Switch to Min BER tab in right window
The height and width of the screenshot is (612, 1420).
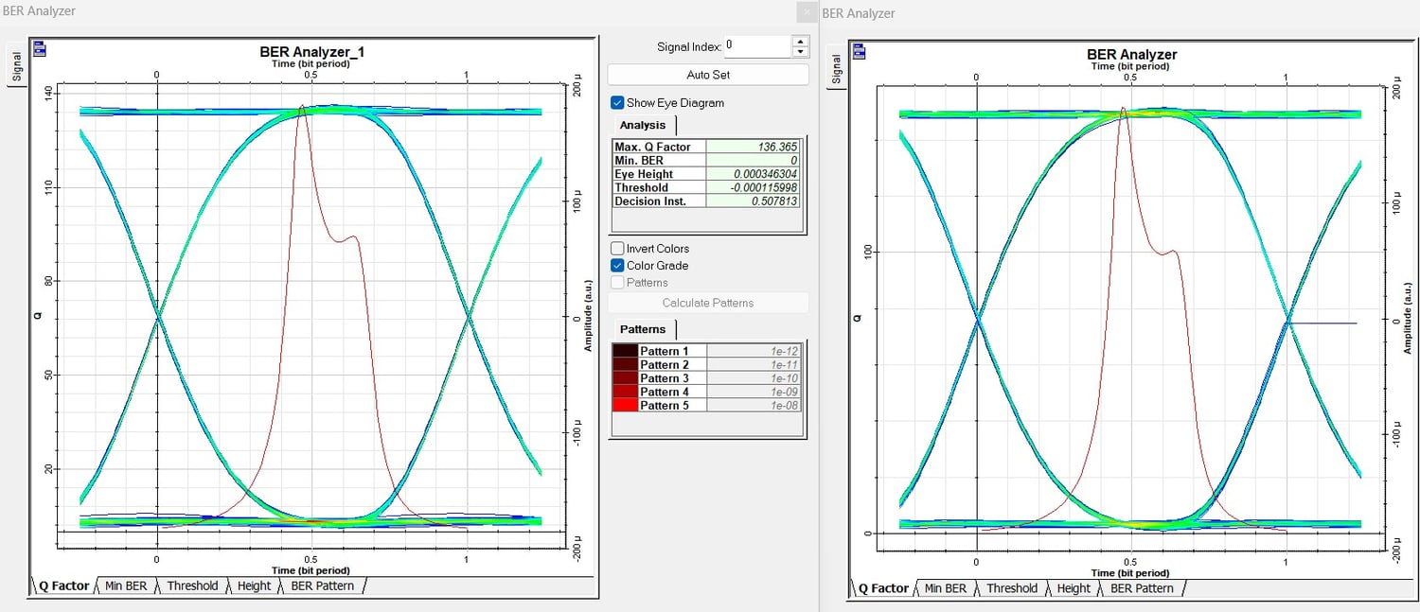[945, 588]
